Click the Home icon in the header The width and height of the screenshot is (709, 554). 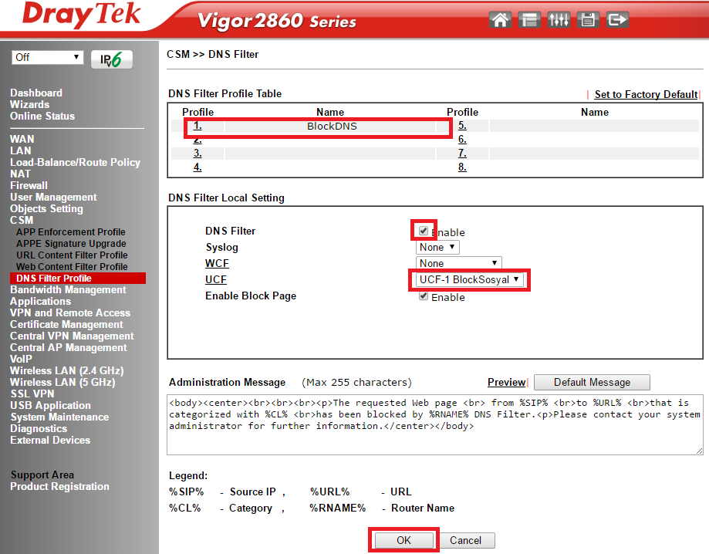click(x=501, y=20)
